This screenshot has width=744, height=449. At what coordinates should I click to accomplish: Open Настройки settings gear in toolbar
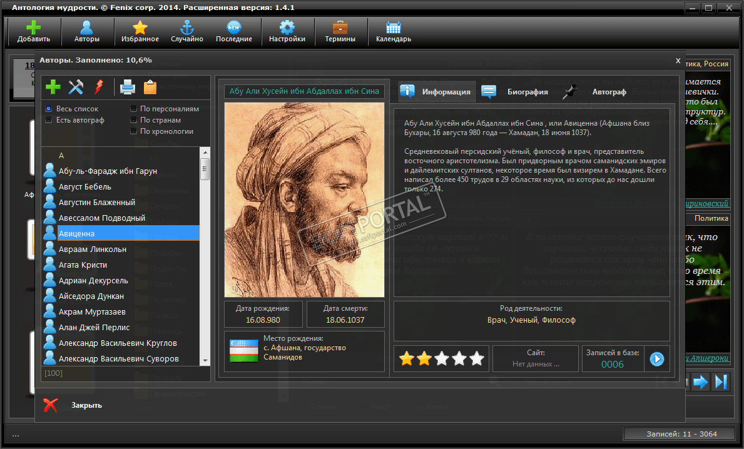tap(287, 32)
